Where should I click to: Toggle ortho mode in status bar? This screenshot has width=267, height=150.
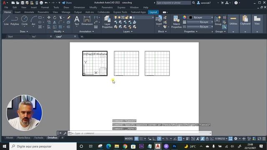154,139
